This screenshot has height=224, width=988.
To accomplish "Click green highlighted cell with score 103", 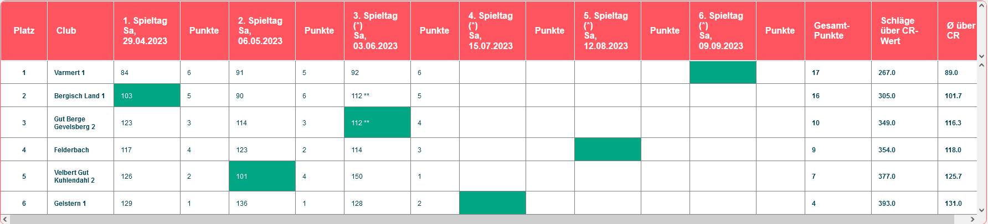I will pos(147,95).
